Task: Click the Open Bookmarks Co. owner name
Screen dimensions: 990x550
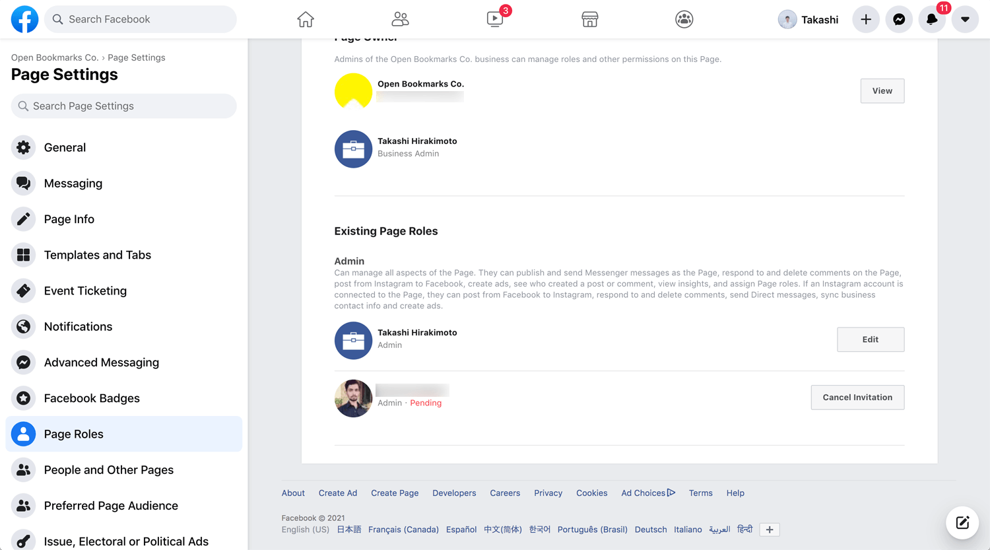Action: tap(420, 84)
